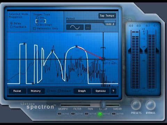
Task: Select the node atop the dome curve
Action: [x=76, y=46]
